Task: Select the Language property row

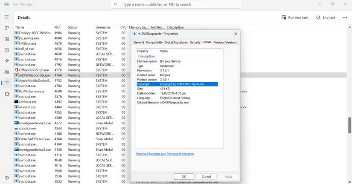Action: pos(177,98)
